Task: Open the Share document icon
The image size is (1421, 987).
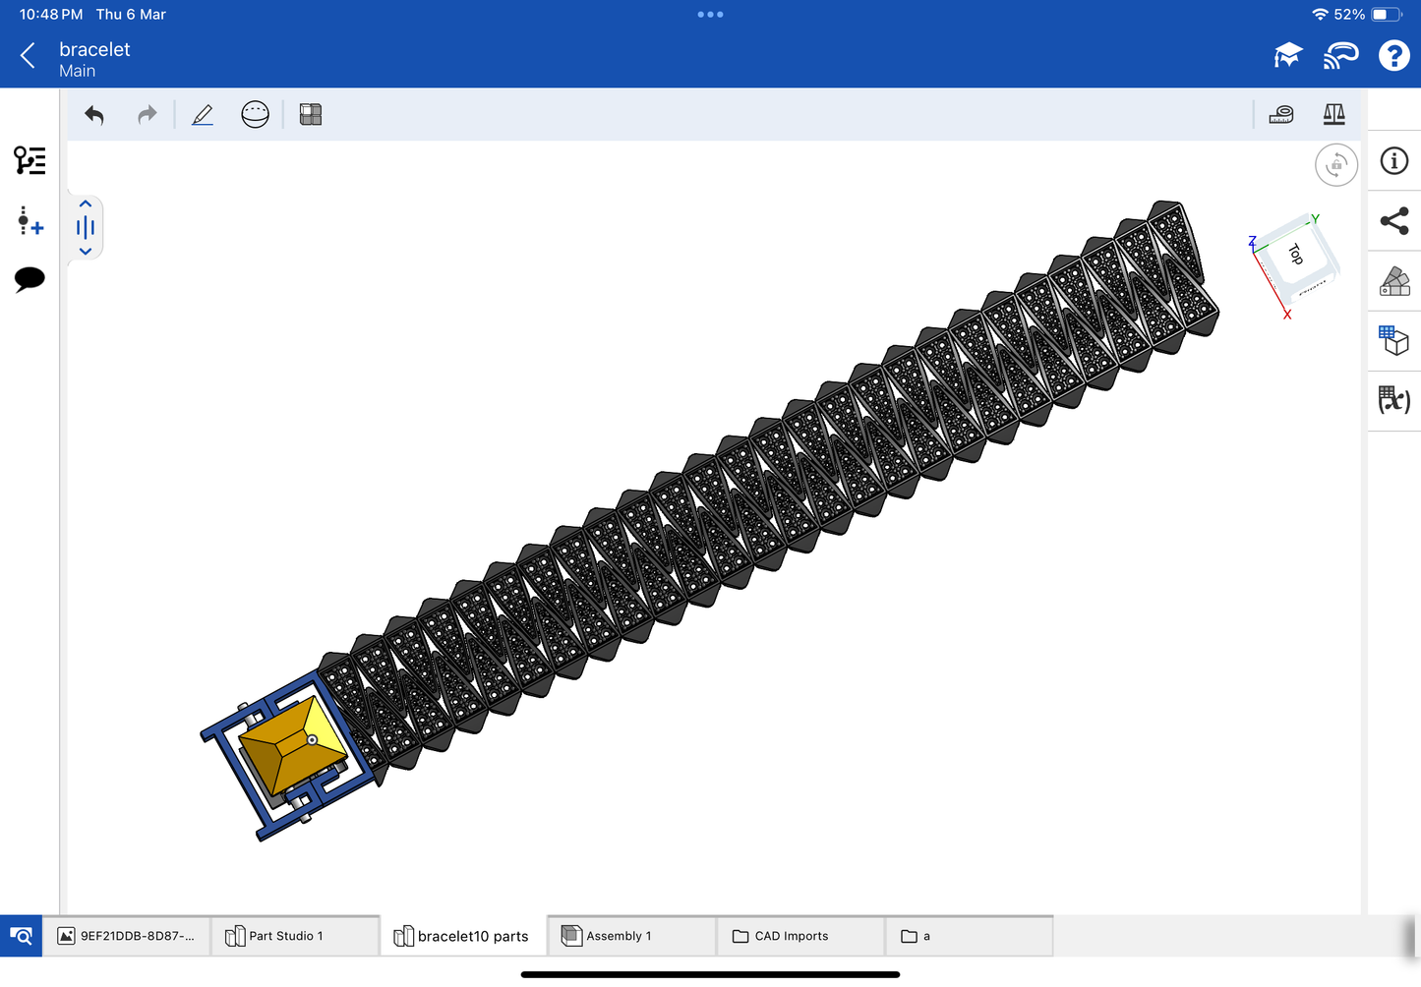Action: (1394, 221)
